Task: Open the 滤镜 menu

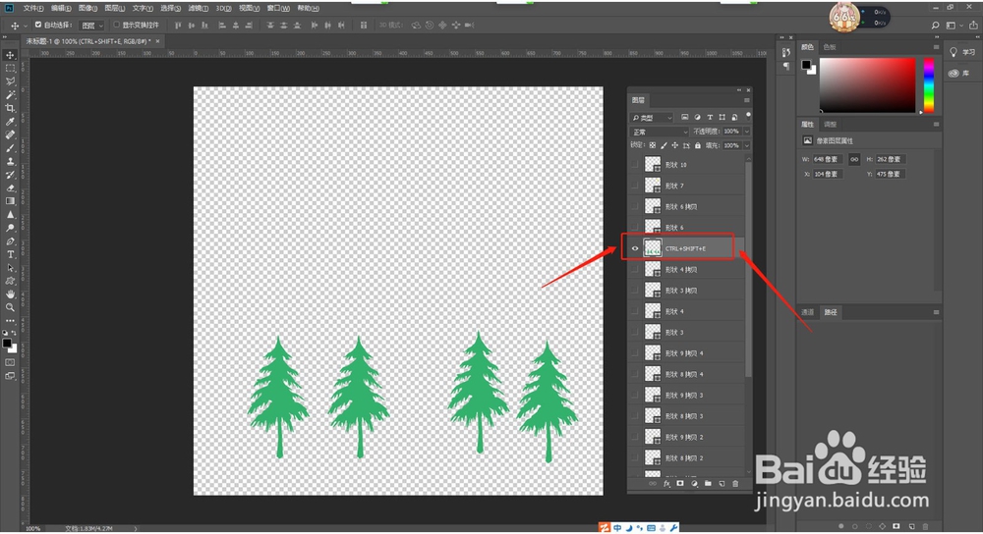Action: pyautogui.click(x=198, y=8)
